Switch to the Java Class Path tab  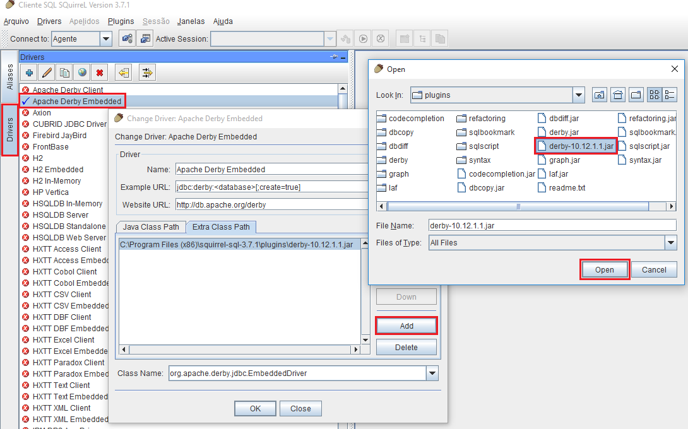point(151,227)
